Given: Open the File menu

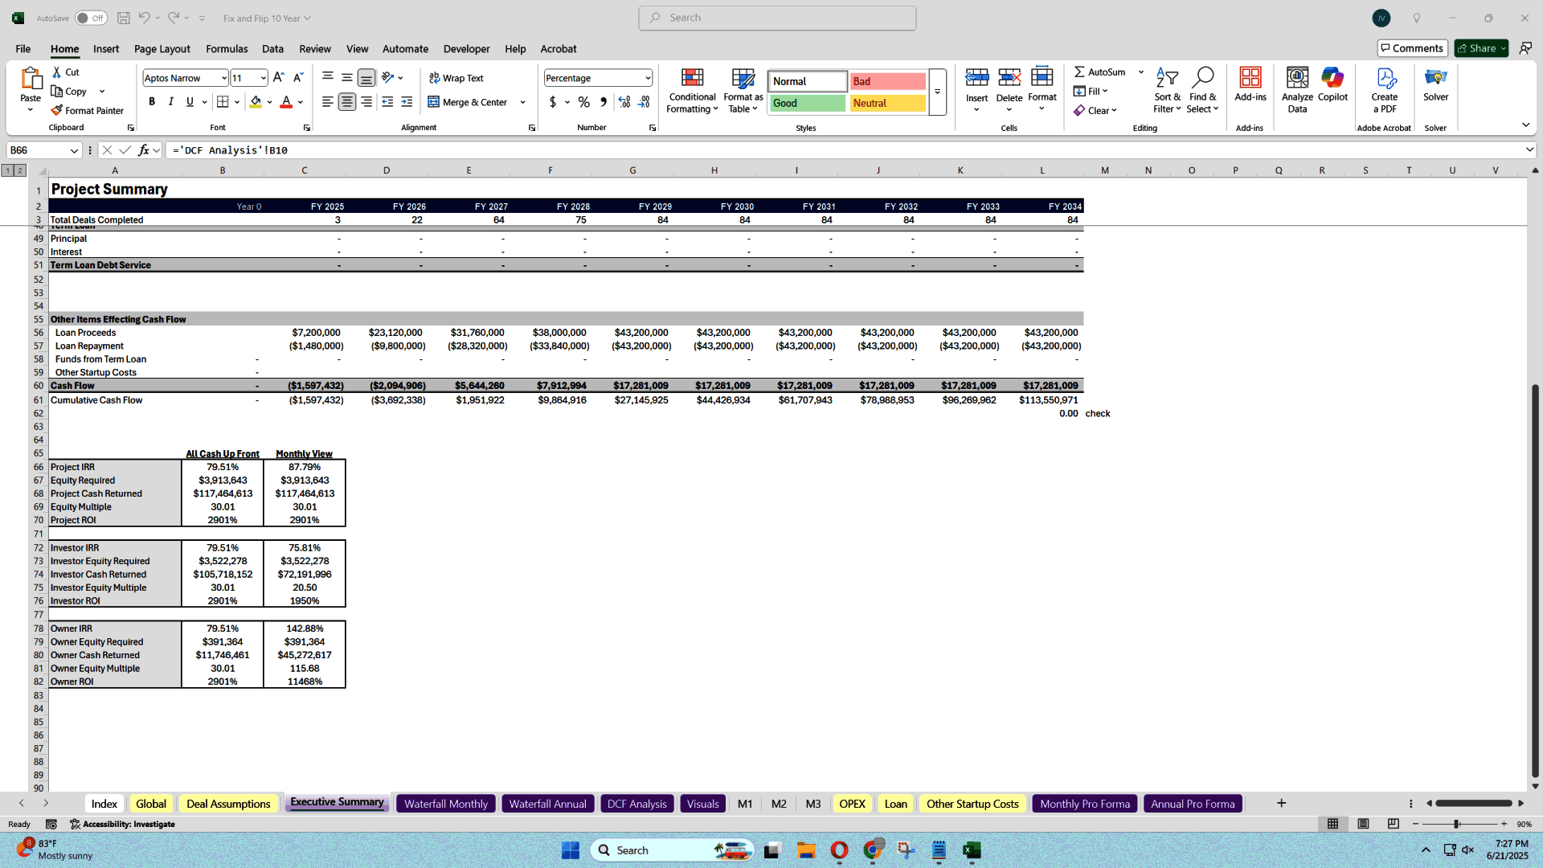Looking at the screenshot, I should pos(23,49).
